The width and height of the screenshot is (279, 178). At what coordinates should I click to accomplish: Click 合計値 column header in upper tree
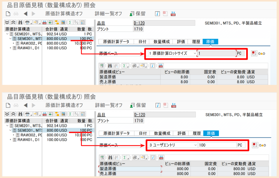[x=51, y=29]
